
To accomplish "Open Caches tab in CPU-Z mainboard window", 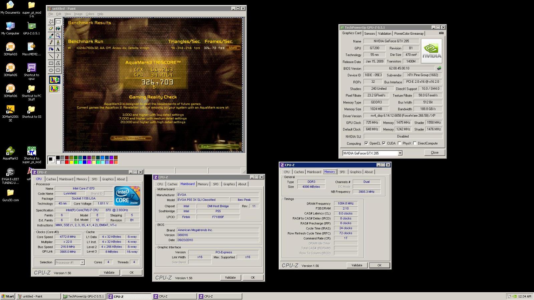I will 172,184.
